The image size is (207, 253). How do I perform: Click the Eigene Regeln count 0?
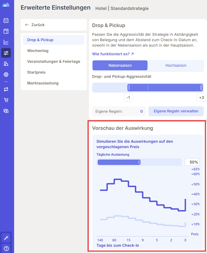(142, 111)
